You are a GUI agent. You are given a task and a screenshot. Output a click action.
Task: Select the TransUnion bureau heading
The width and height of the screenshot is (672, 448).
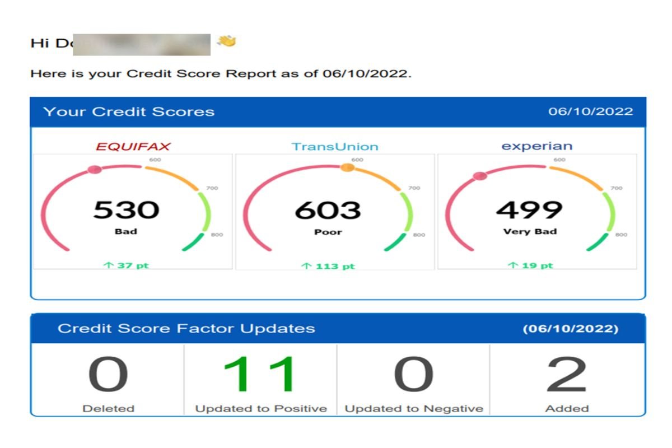335,147
